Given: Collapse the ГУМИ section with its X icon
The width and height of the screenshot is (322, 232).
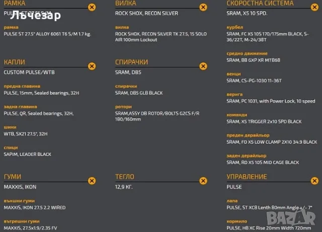Looking at the screenshot, I should (92, 181).
